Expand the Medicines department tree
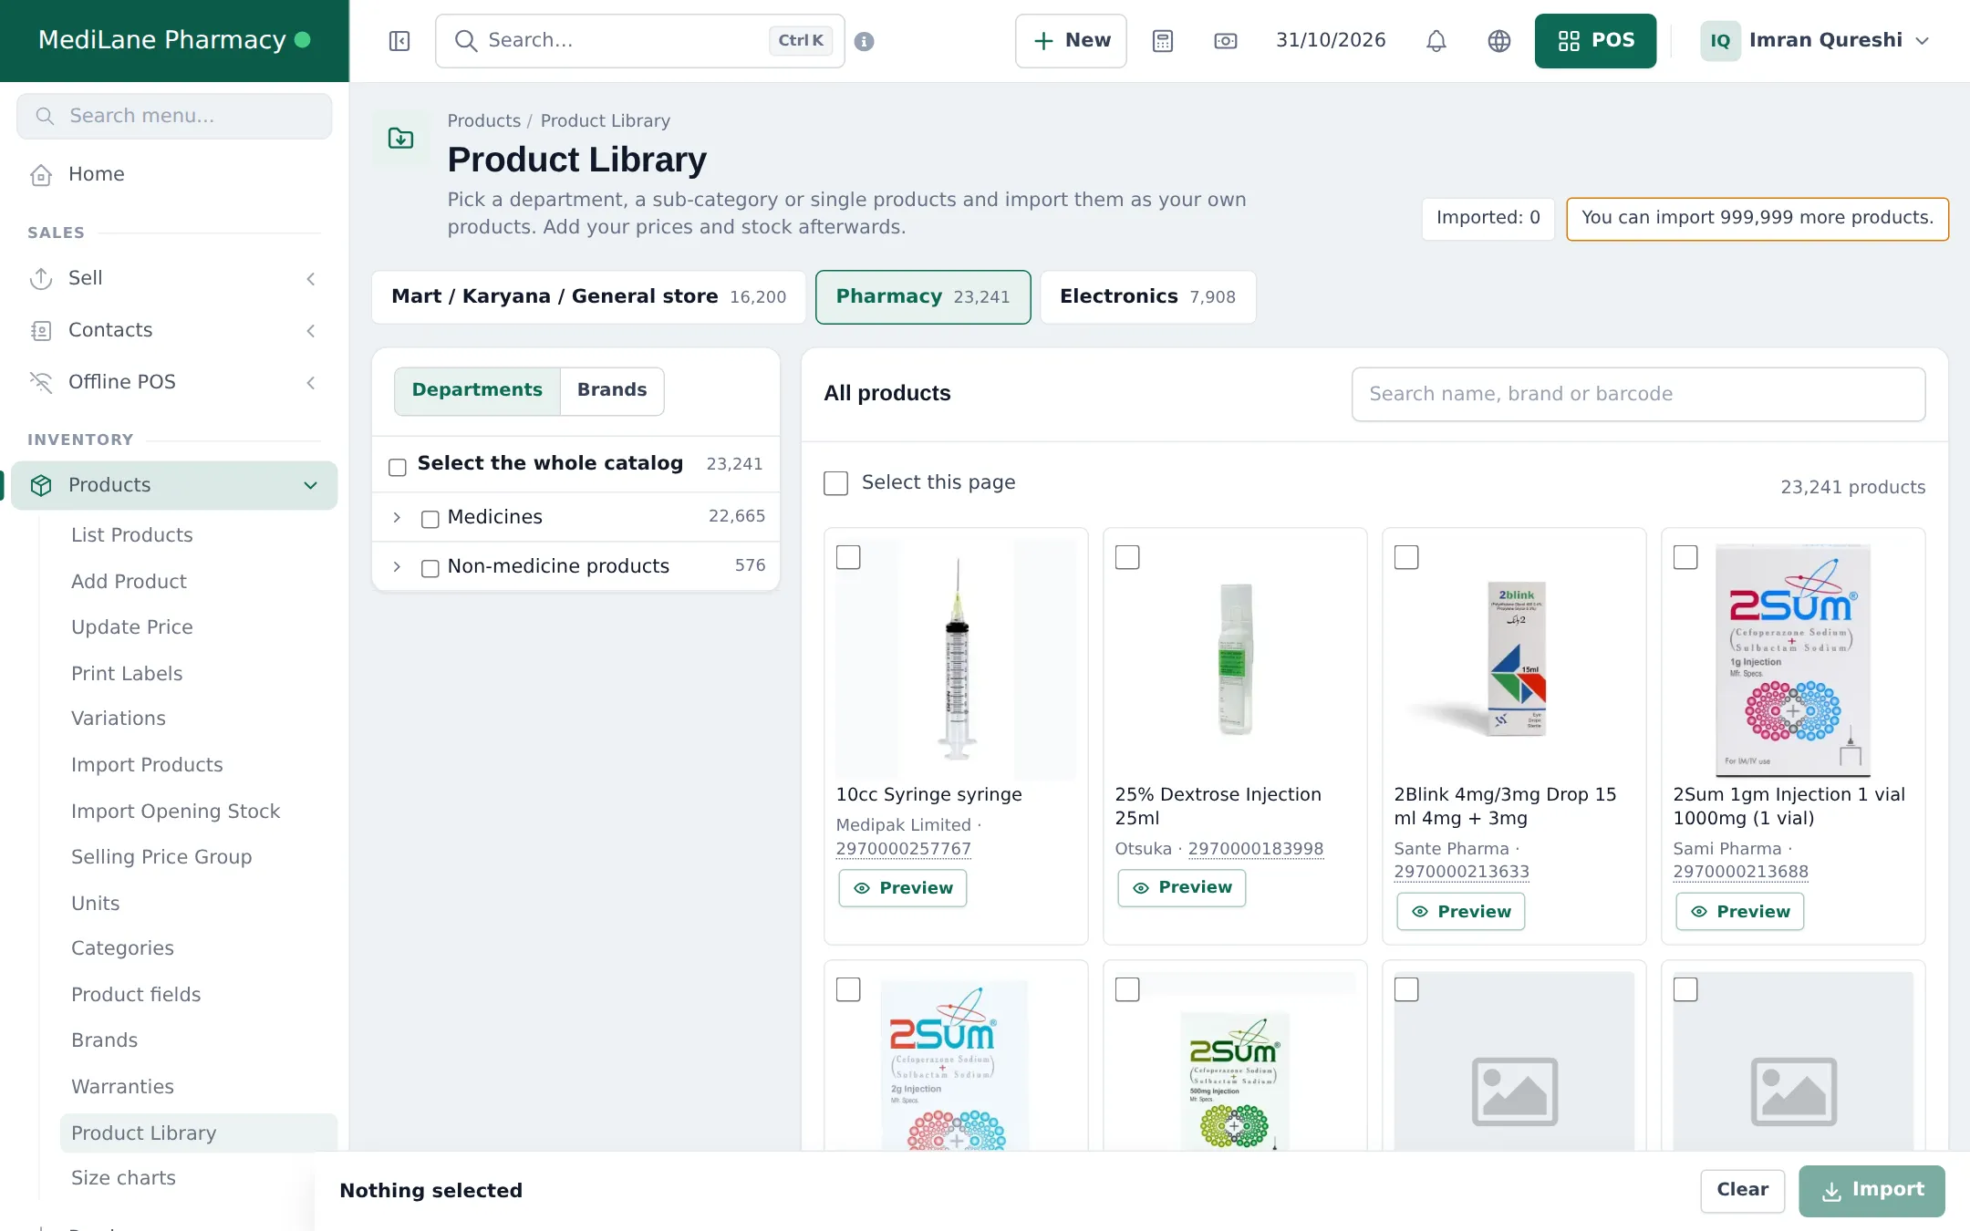Viewport: 1970px width, 1231px height. point(397,518)
